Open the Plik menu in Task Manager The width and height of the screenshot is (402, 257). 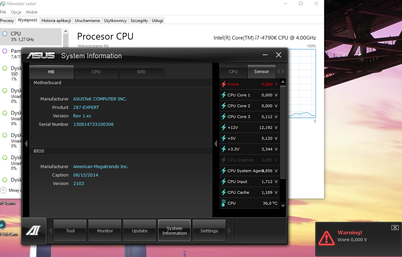point(3,12)
